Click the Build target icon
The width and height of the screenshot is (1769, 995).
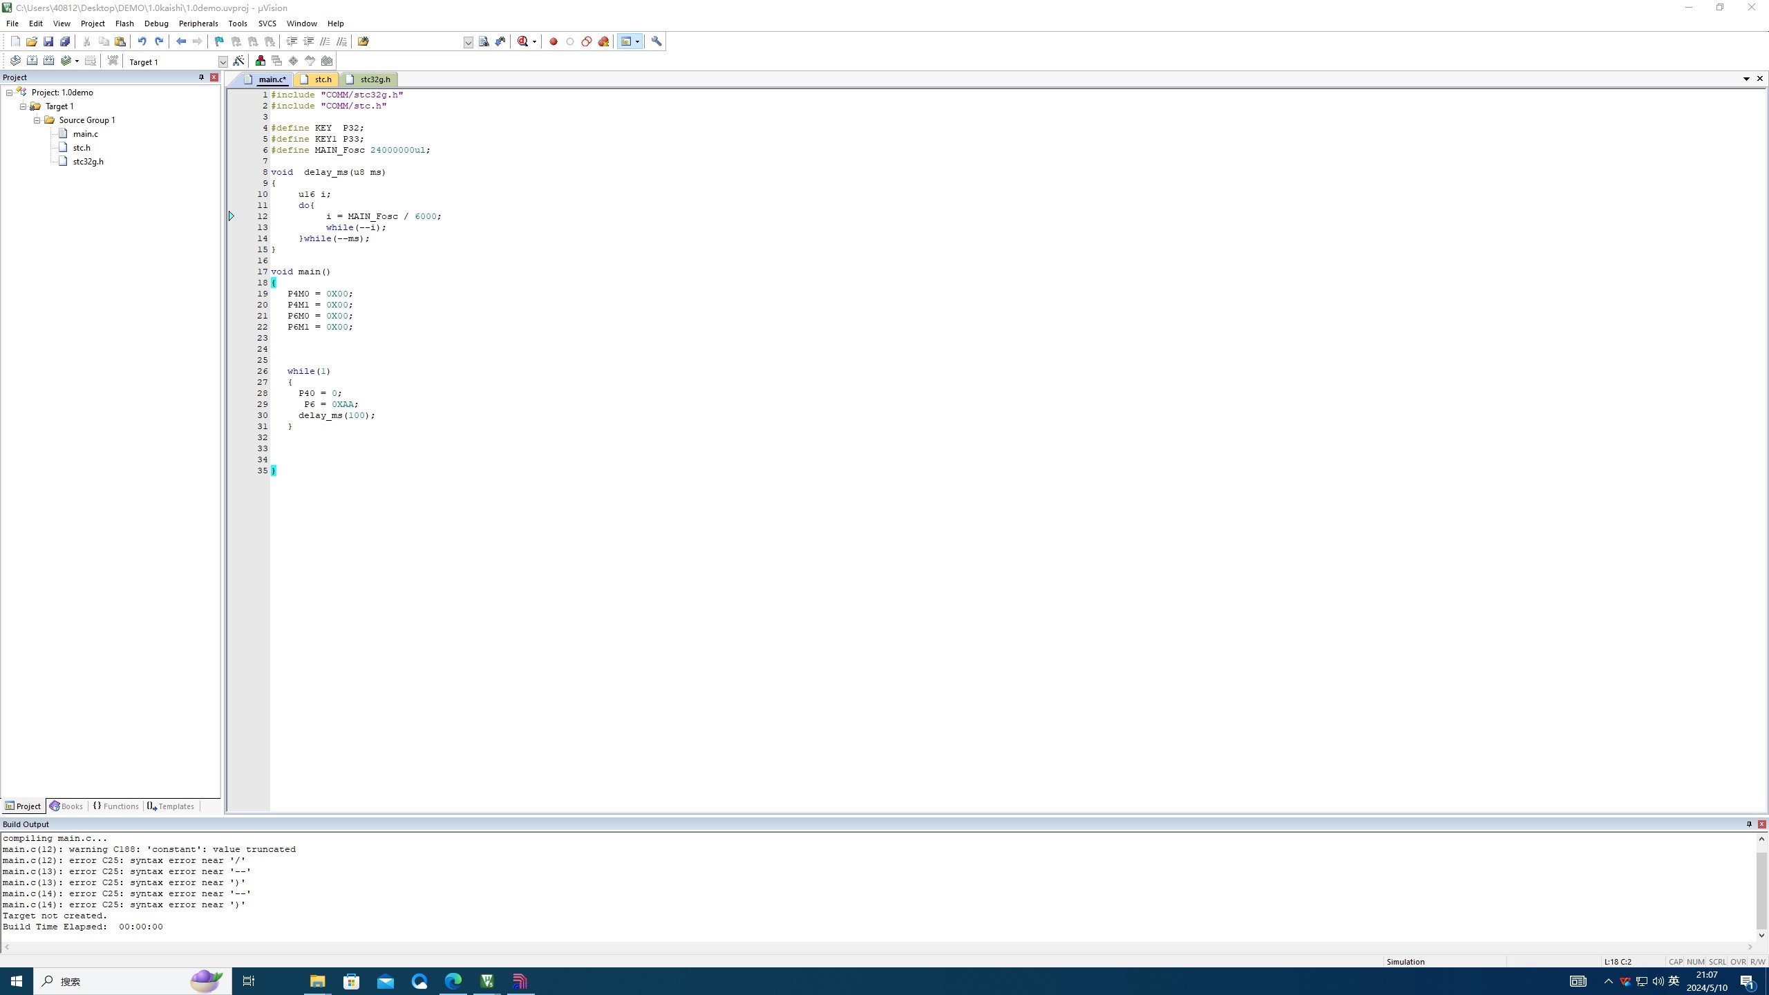pos(32,61)
